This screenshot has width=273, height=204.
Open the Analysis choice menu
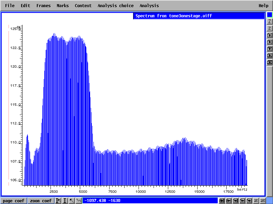coord(115,5)
